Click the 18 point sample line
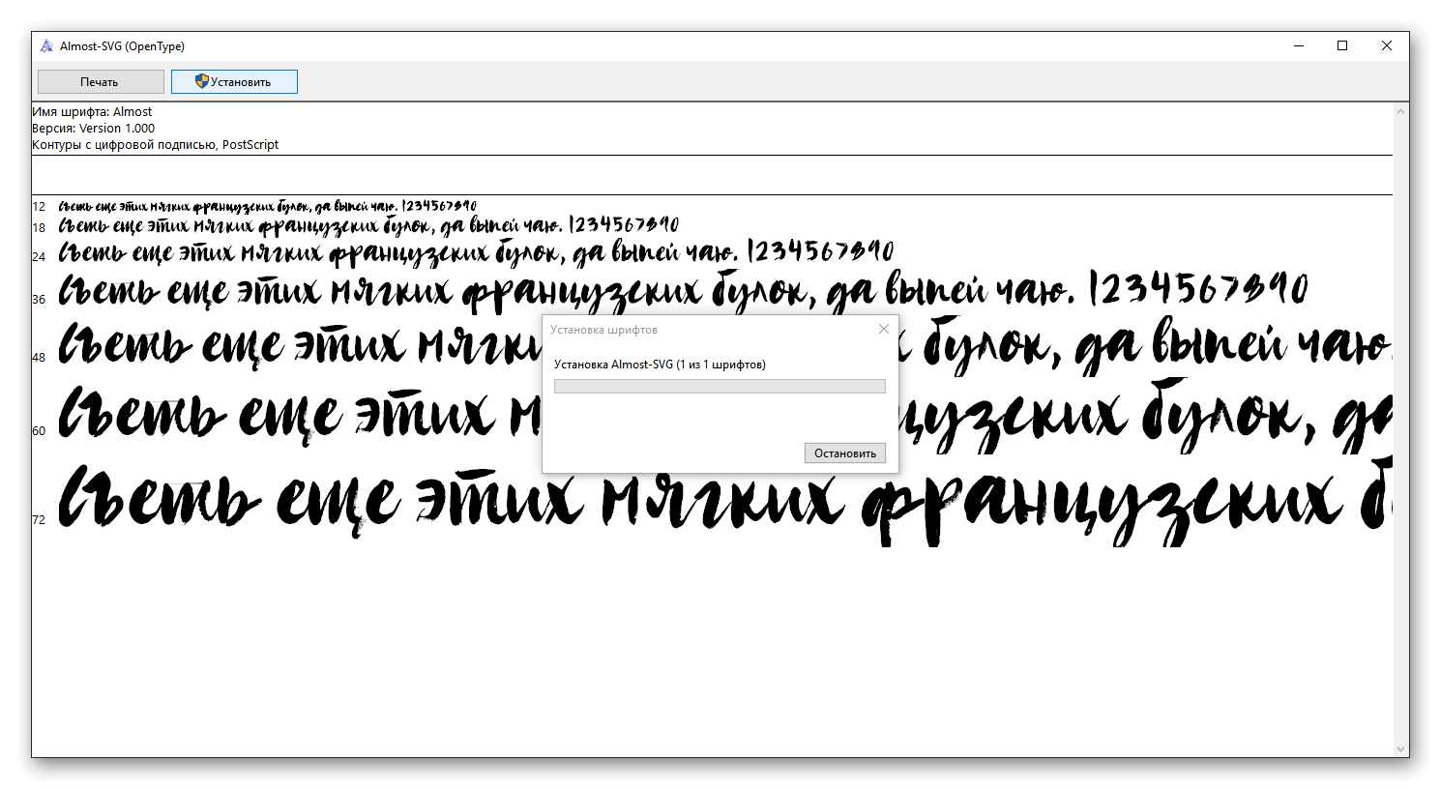Viewport: 1441px width, 789px height. tap(368, 226)
